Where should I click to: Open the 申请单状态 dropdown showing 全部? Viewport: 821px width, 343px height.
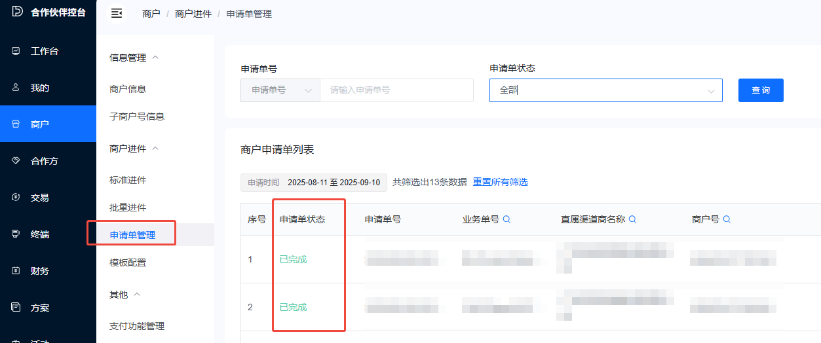click(605, 90)
